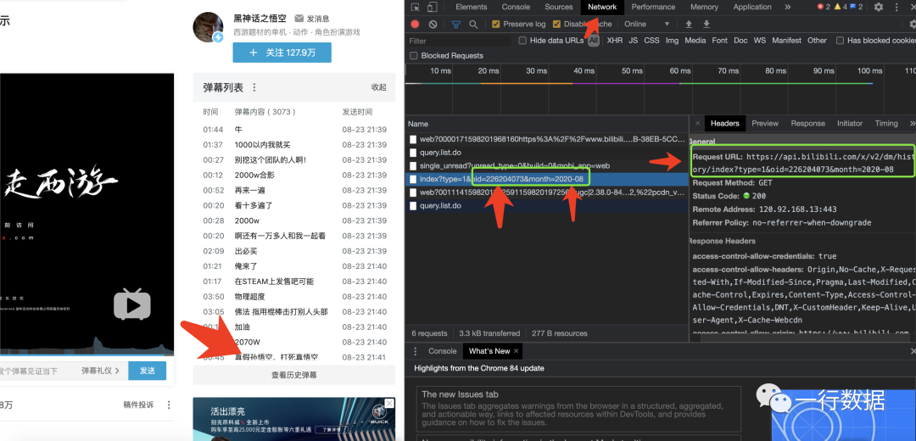Image resolution: width=916 pixels, height=441 pixels.
Task: Enable Blocked Requests checkbox
Action: pos(414,55)
